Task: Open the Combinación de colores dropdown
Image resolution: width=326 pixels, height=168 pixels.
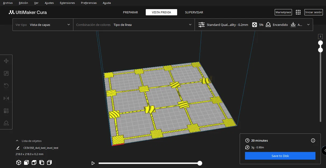Action: coord(134,25)
